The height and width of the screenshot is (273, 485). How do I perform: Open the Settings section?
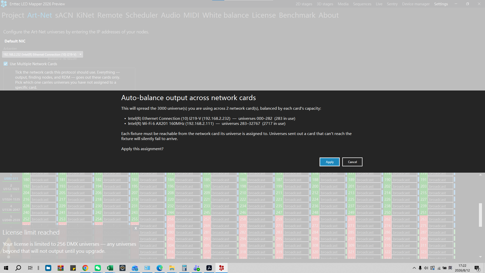441,4
